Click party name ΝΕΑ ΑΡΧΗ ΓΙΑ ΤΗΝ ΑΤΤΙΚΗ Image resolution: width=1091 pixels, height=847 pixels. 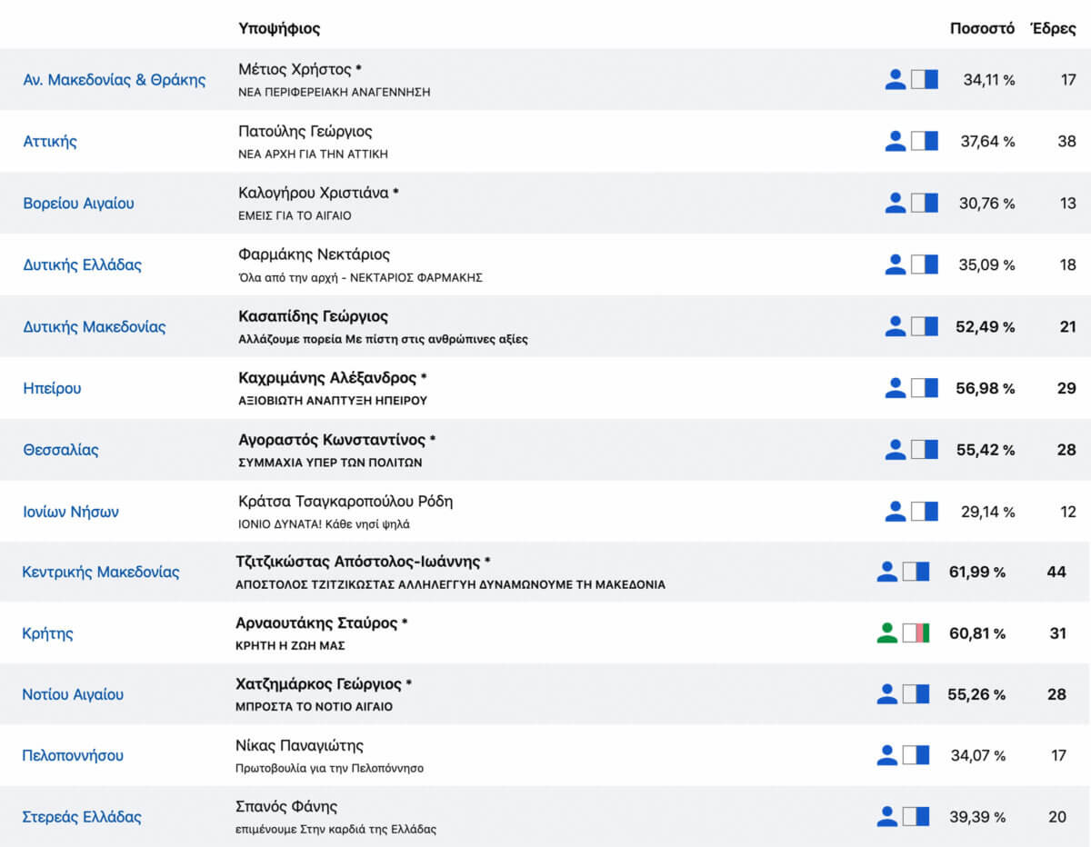tap(313, 154)
